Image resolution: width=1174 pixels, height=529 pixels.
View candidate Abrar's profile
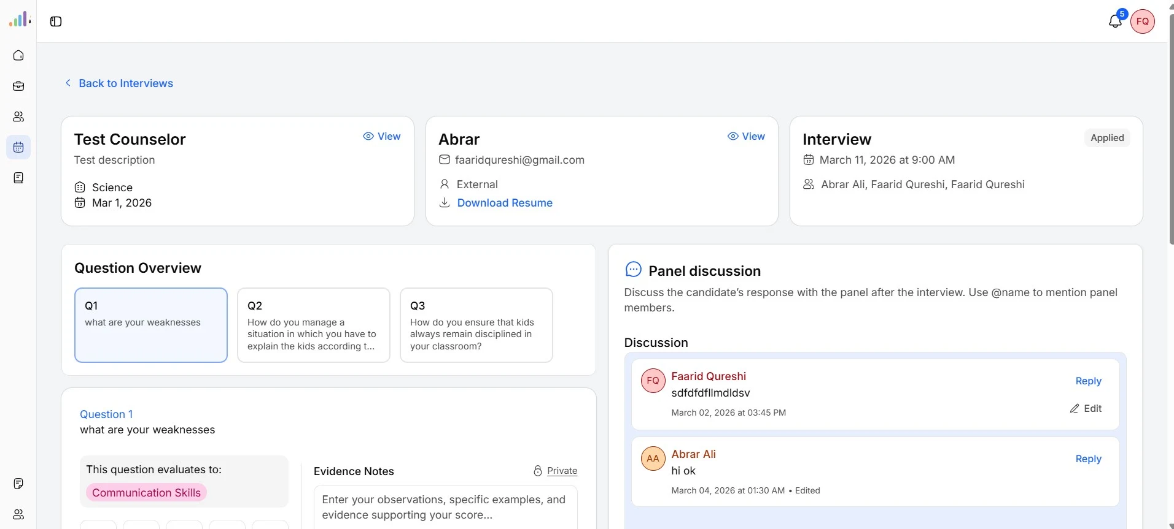click(x=746, y=136)
